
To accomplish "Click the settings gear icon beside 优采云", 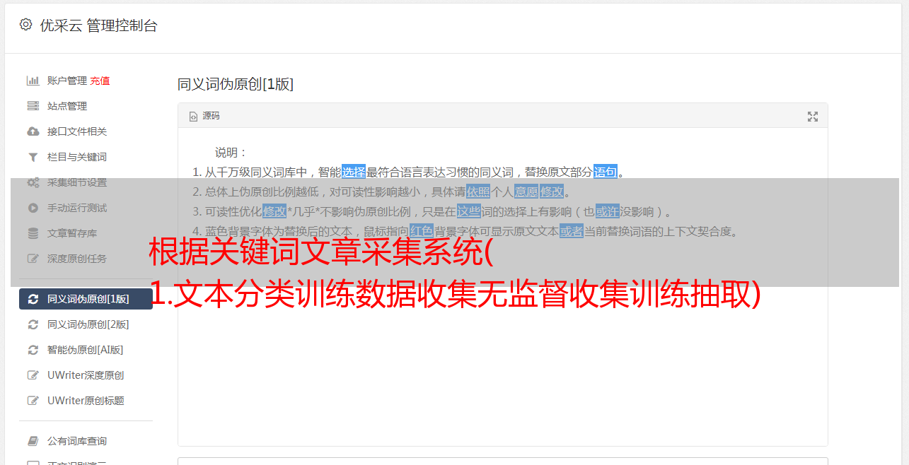I will point(25,25).
